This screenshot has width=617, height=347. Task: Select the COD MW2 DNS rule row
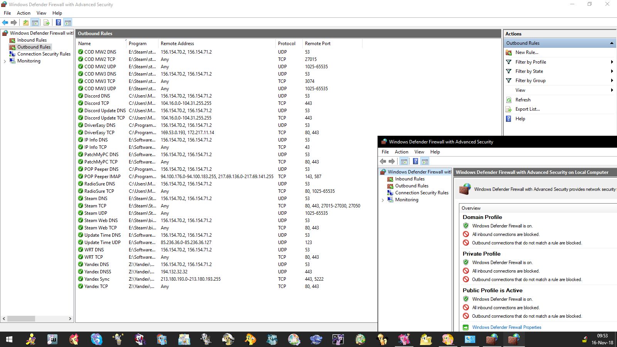coord(220,52)
